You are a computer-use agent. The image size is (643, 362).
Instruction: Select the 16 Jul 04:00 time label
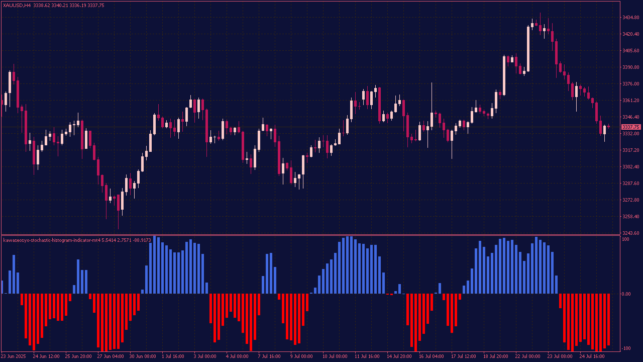coord(432,356)
